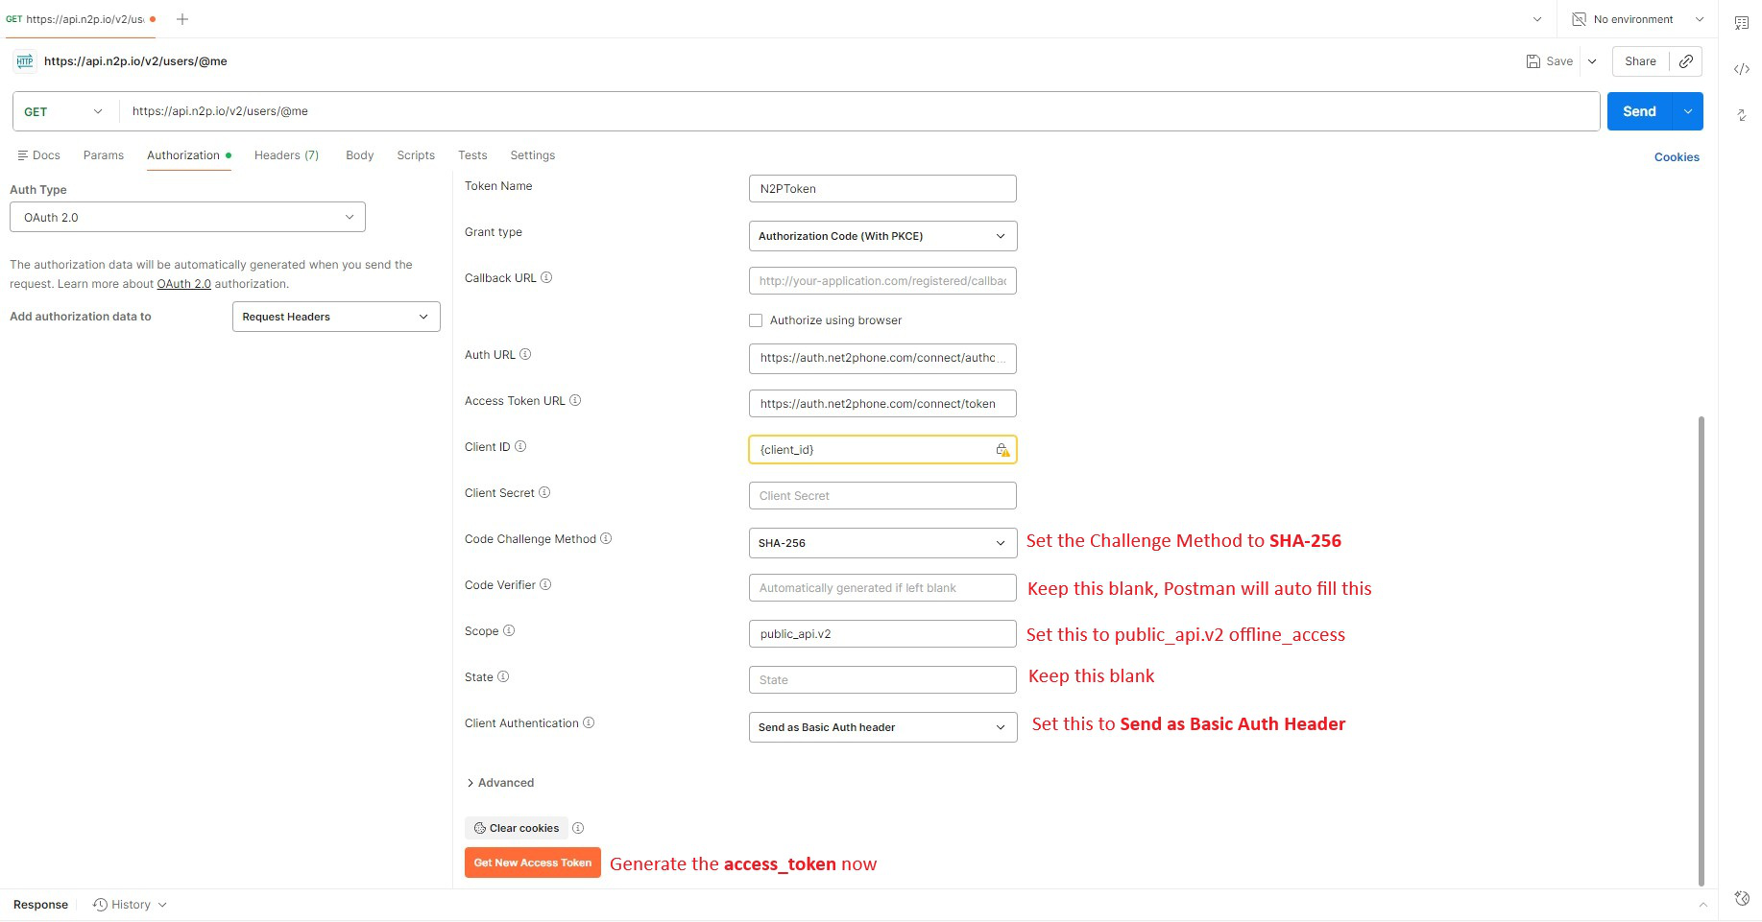Image resolution: width=1762 pixels, height=922 pixels.
Task: Open the Save options dropdown arrow
Action: (1592, 61)
